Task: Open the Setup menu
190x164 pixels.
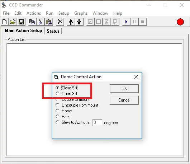Action: pos(64,13)
